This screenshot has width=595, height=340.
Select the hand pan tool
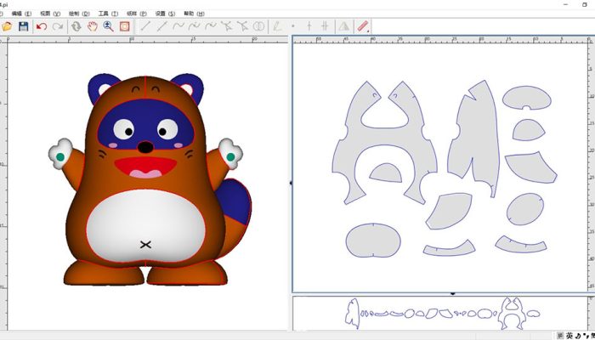coord(92,26)
